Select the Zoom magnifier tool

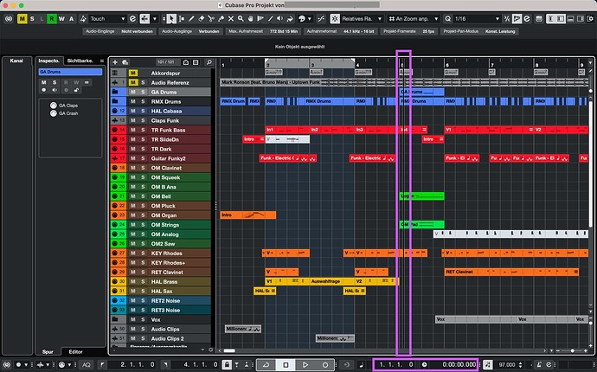pos(241,19)
